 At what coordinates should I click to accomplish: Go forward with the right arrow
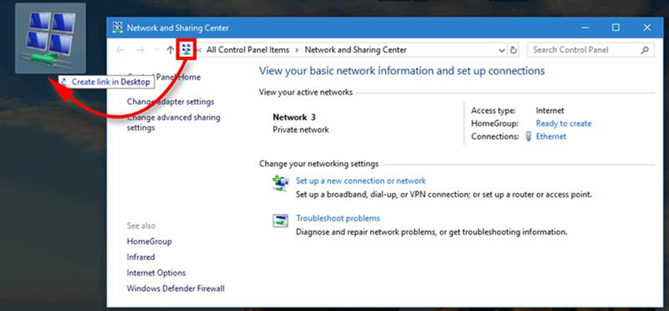pos(141,50)
